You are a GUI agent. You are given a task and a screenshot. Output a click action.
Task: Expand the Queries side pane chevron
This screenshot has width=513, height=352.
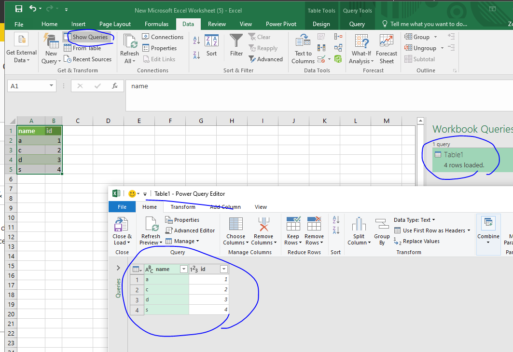pyautogui.click(x=118, y=268)
